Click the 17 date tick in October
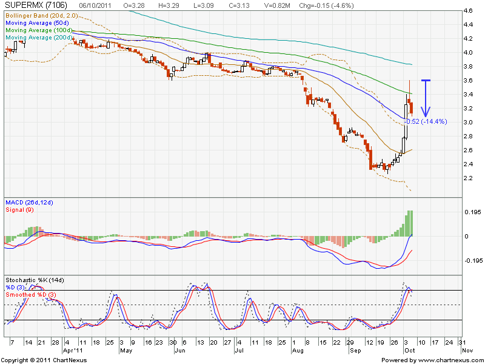Image resolution: width=485 pixels, height=364 pixels. [x=435, y=343]
